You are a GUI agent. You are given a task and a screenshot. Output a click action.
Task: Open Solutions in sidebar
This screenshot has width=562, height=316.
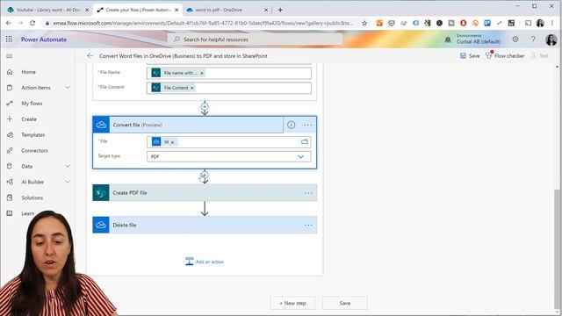pos(32,197)
